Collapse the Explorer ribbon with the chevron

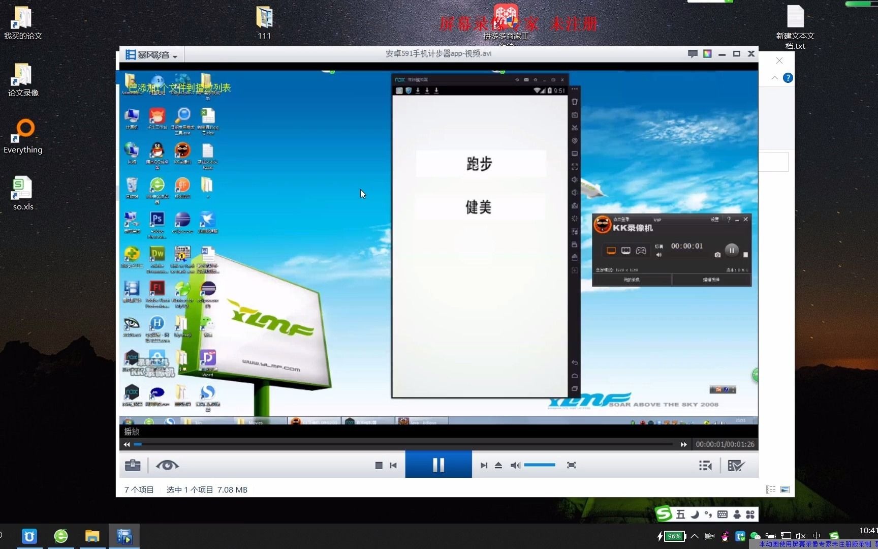point(774,78)
